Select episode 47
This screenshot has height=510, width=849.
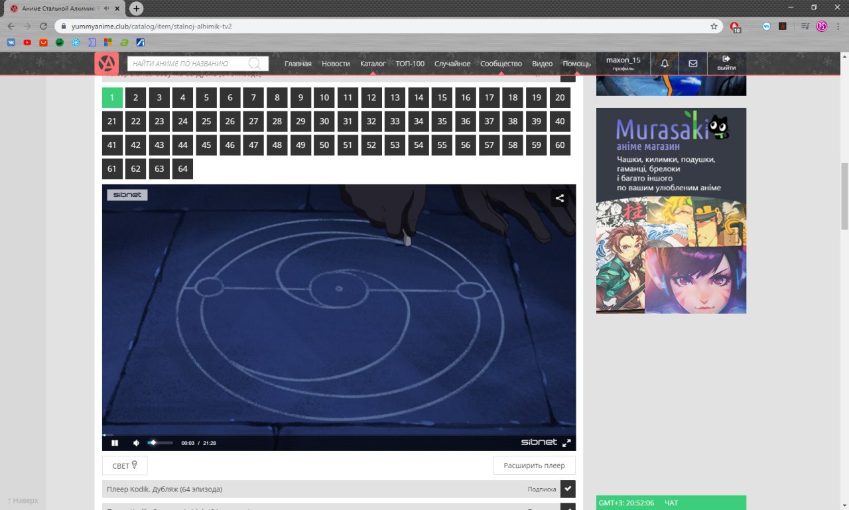(253, 145)
